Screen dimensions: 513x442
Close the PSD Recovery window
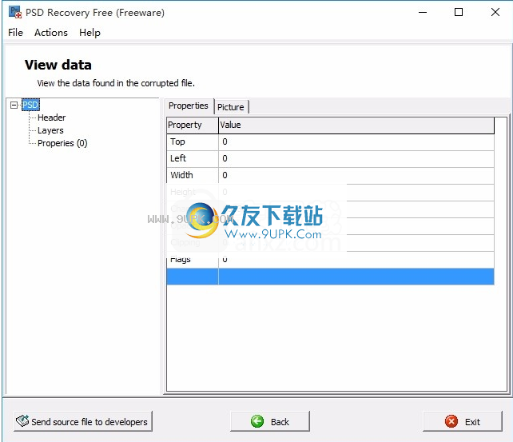(x=495, y=13)
